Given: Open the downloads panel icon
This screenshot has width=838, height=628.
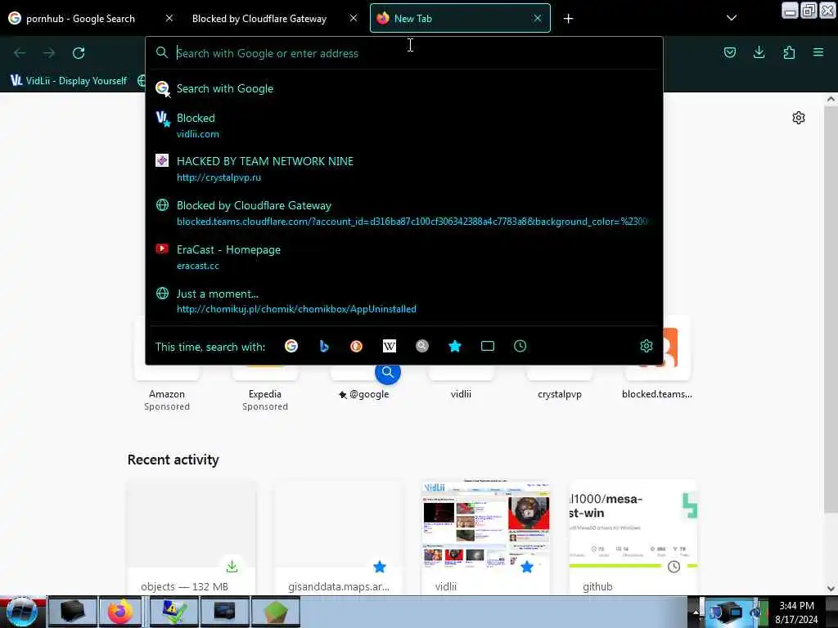Looking at the screenshot, I should [x=759, y=52].
